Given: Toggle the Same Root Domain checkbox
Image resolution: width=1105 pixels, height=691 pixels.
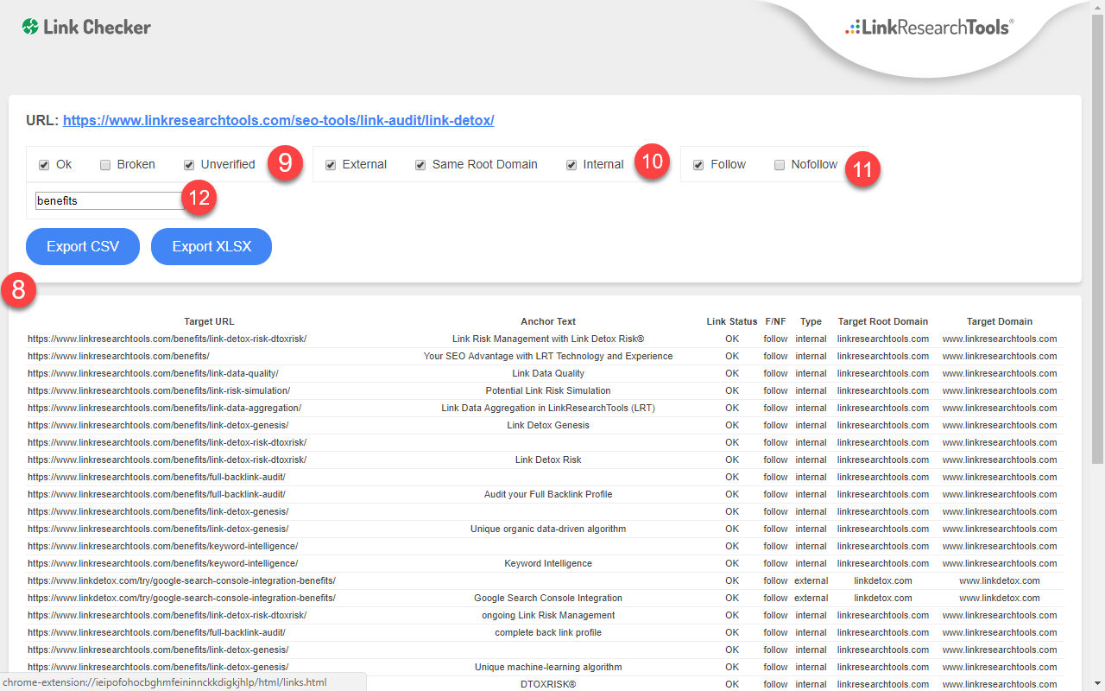Looking at the screenshot, I should pyautogui.click(x=420, y=164).
